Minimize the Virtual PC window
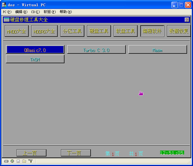The height and width of the screenshot is (166, 193). pyautogui.click(x=174, y=5)
